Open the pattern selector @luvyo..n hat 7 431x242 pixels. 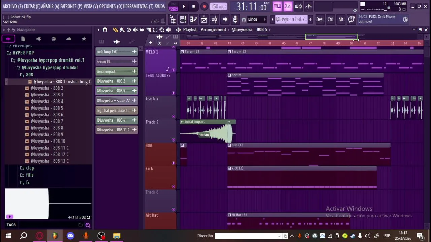pyautogui.click(x=291, y=19)
